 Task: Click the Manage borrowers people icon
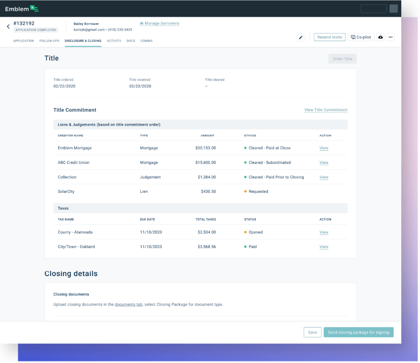tap(141, 23)
